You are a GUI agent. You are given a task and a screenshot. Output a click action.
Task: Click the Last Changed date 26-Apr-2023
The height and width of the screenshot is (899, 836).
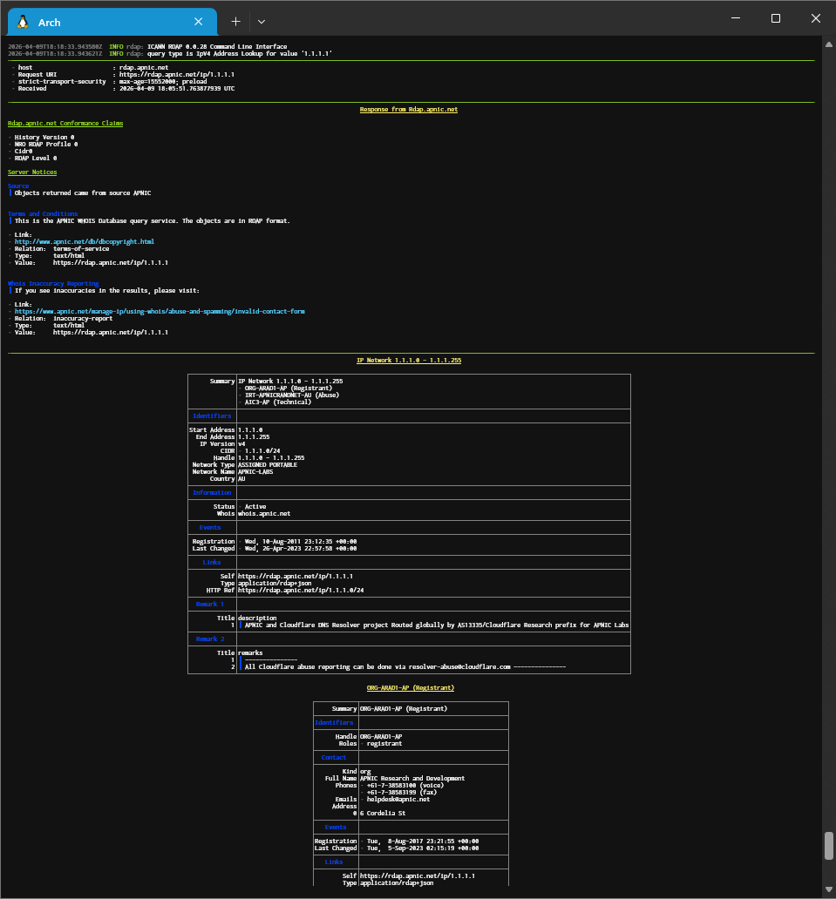[x=301, y=549]
